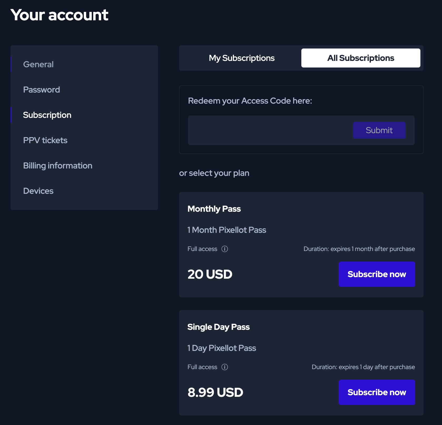Select the All Subscriptions tab
This screenshot has height=425, width=442.
[361, 58]
